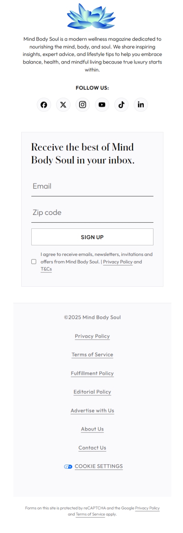Open the YouTube channel icon
183x533 pixels.
[x=102, y=105]
